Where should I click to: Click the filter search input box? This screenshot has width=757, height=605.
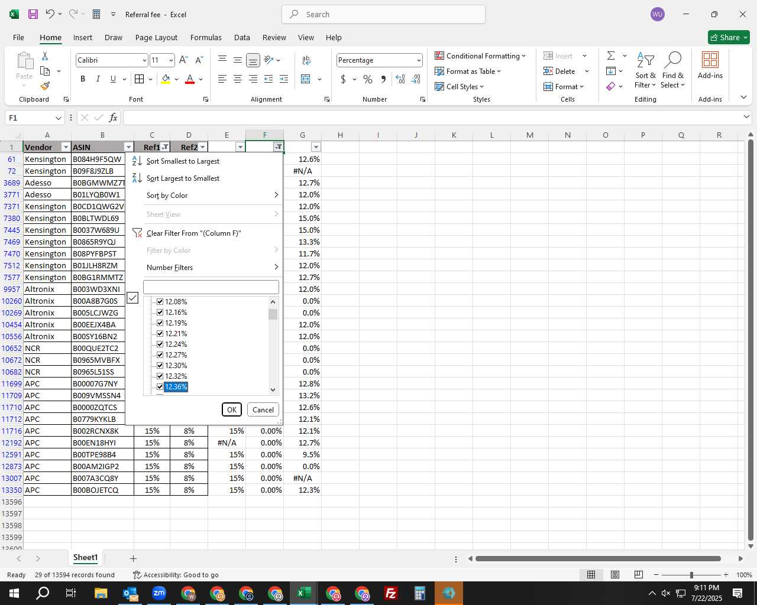(211, 287)
